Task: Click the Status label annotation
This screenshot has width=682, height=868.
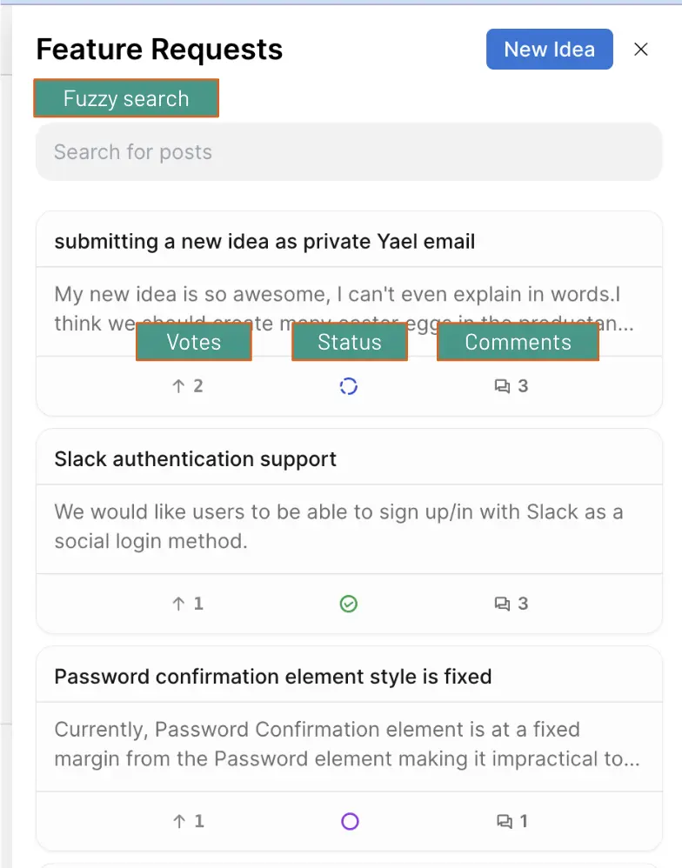Action: 349,342
